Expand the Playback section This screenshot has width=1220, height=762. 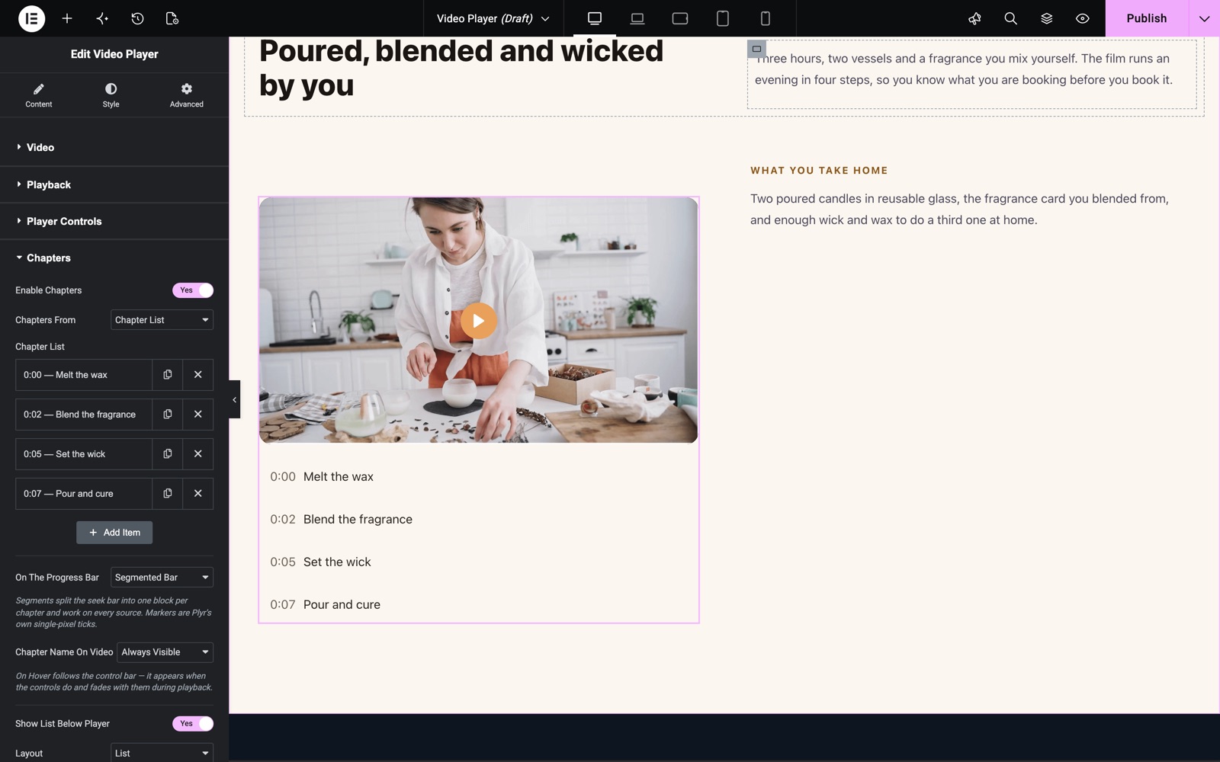tap(114, 184)
